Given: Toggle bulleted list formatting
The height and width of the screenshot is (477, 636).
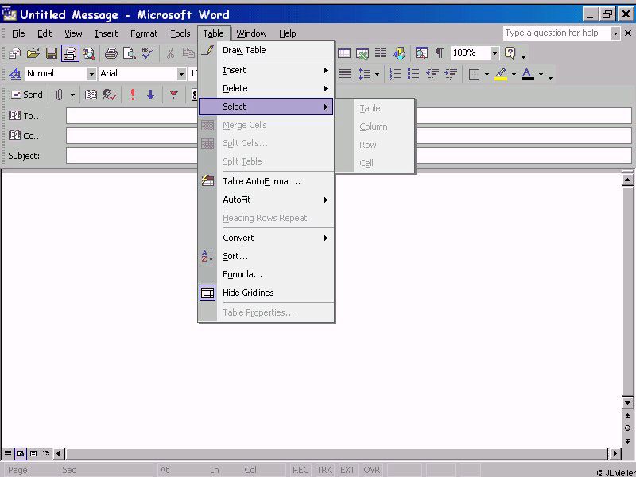Looking at the screenshot, I should tap(413, 74).
